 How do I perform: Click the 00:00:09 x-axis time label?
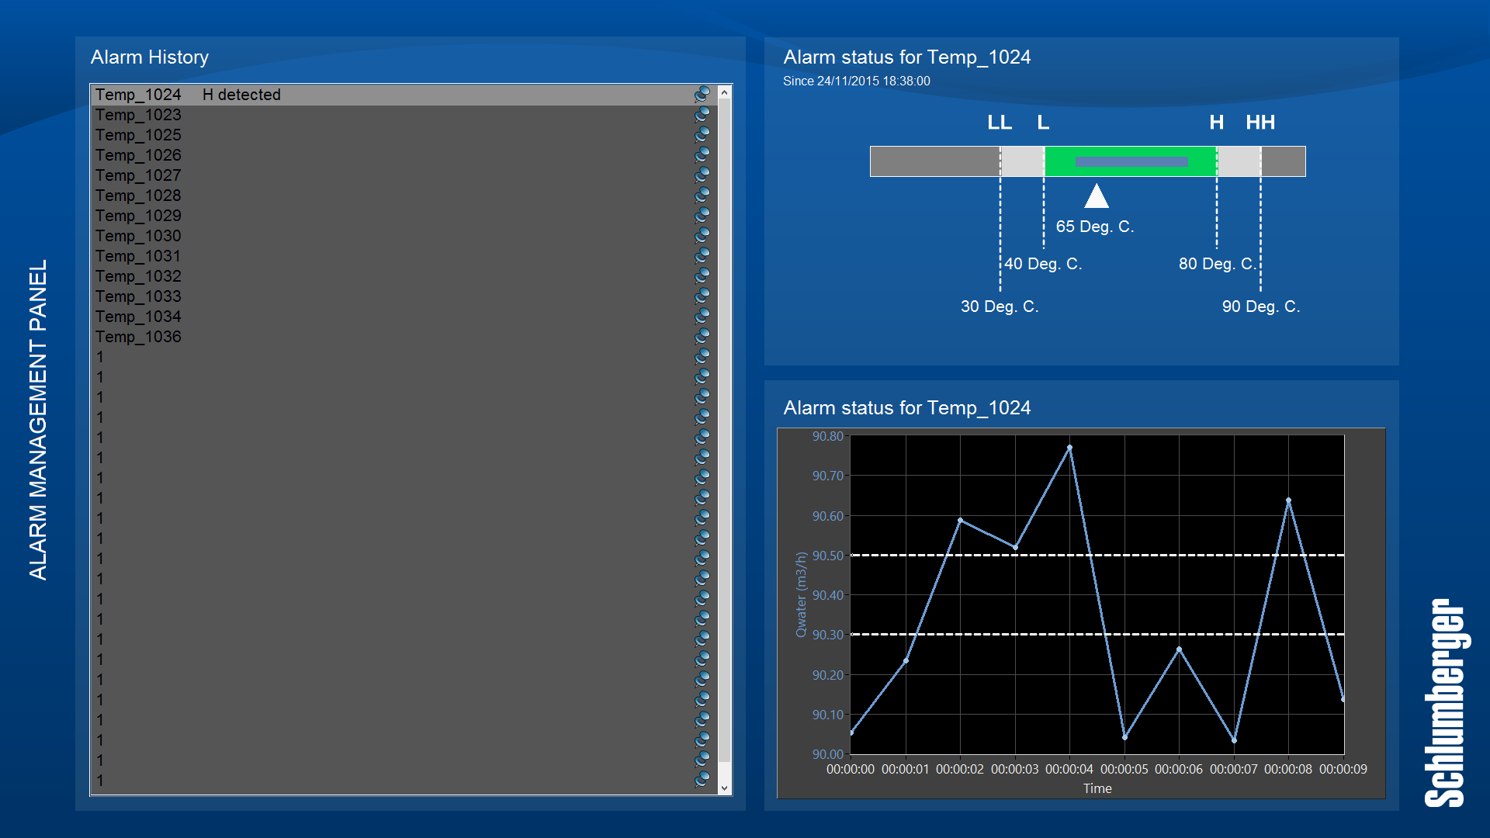pos(1343,769)
